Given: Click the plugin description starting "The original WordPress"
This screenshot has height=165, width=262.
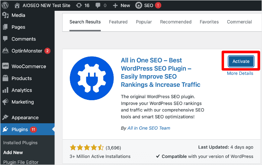Looking at the screenshot, I should pos(162,107).
